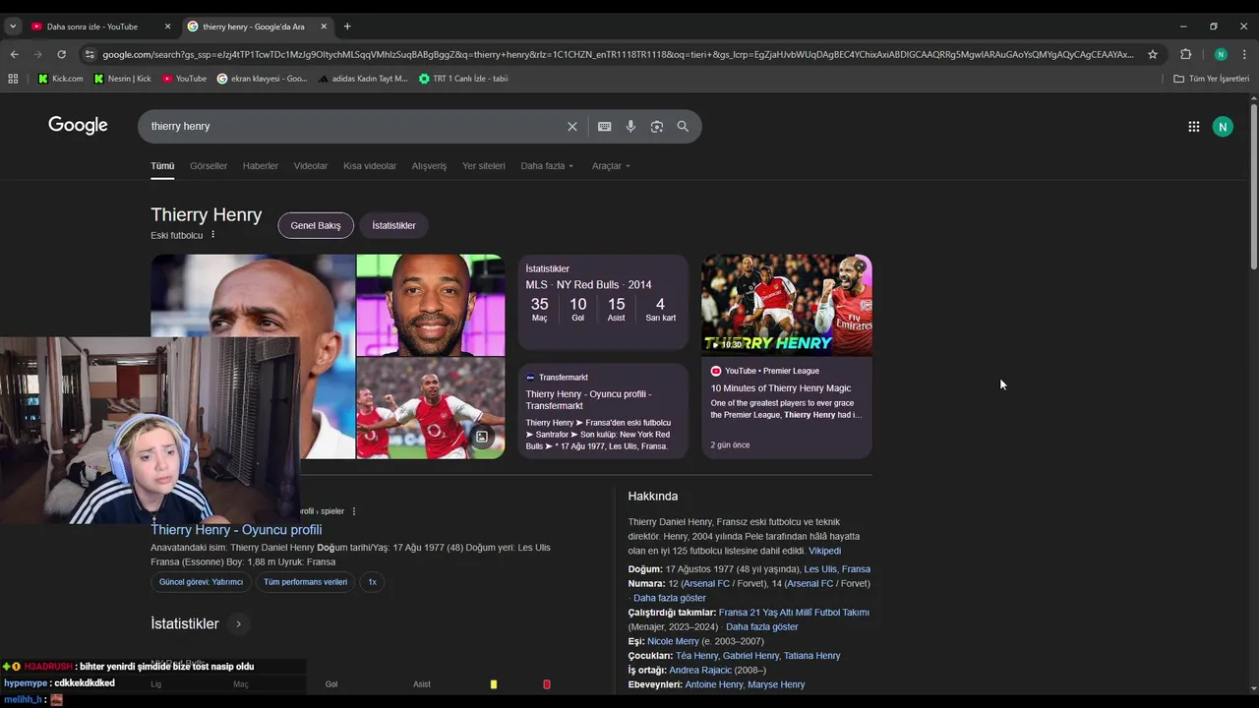Open options dots beside spieler breadcrumb
This screenshot has width=1259, height=708.
click(354, 511)
